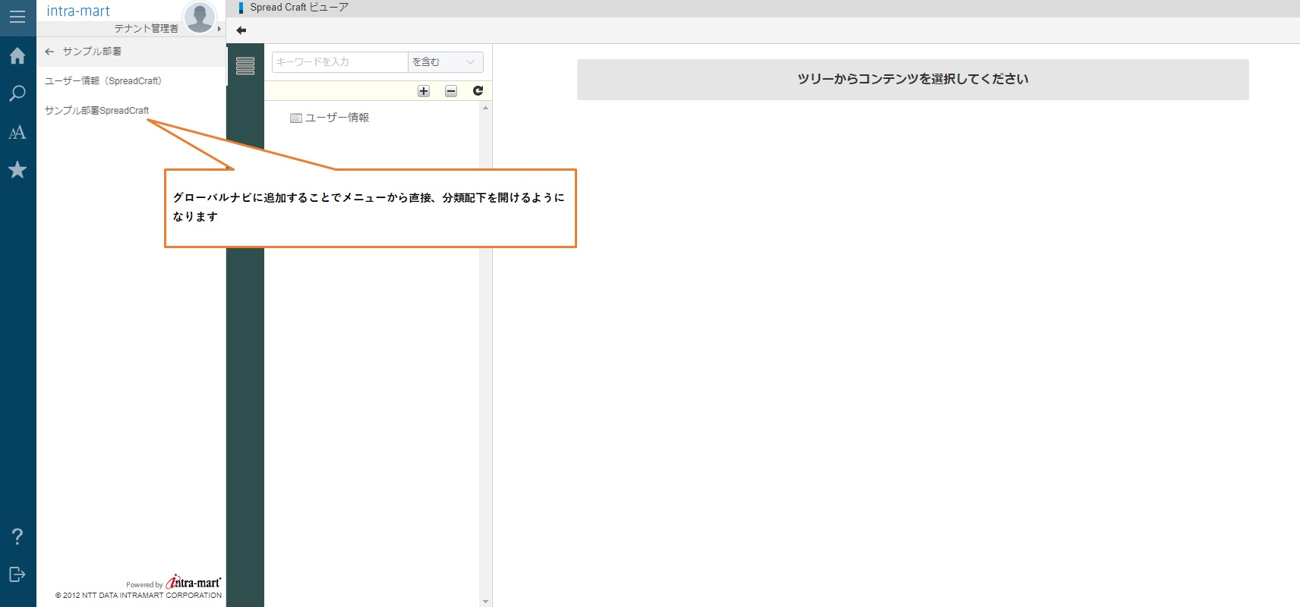Image resolution: width=1300 pixels, height=607 pixels.
Task: Click the back arrow under Spread Craft ビューア
Action: 241,30
